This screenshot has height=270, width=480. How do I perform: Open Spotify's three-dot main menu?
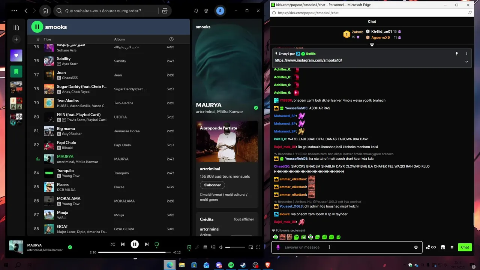tap(14, 11)
